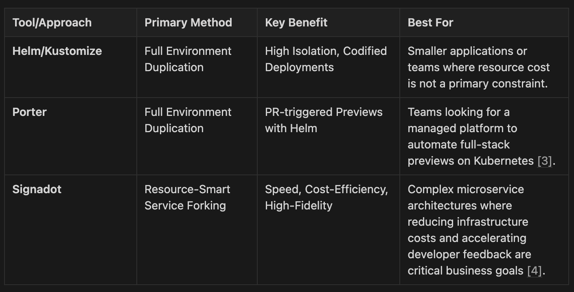Click the Key Benefit column header
This screenshot has height=292, width=574.
296,22
